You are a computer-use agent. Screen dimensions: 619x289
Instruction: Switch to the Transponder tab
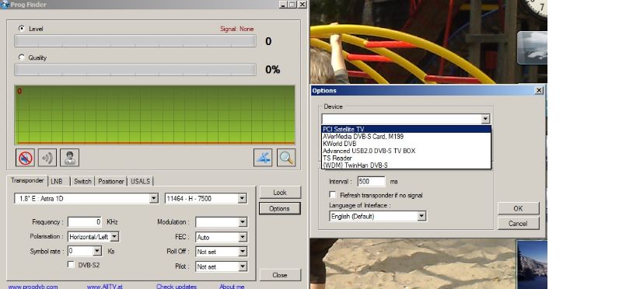point(27,180)
